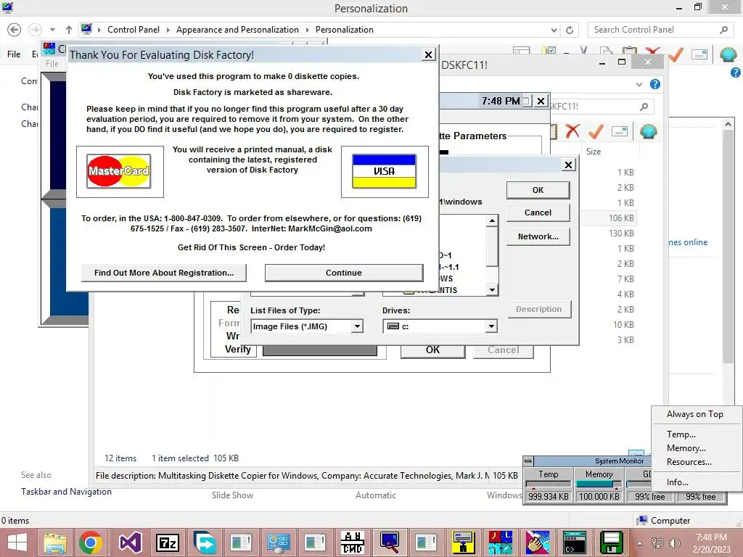The image size is (743, 557).
Task: Click the Search Control Panel magnifier icon
Action: [x=723, y=30]
